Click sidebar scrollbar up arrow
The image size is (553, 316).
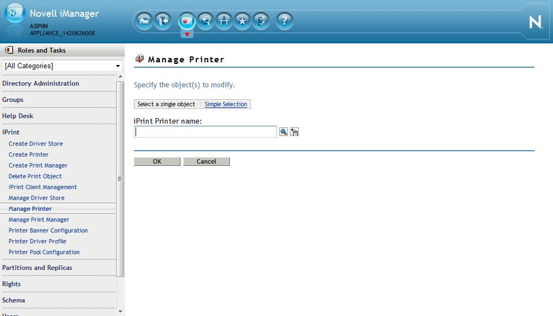click(x=120, y=77)
